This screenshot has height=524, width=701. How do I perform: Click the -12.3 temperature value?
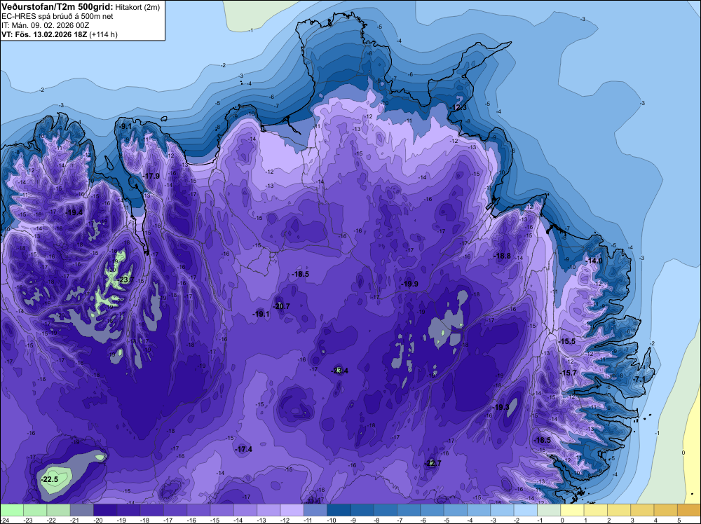tap(458, 108)
